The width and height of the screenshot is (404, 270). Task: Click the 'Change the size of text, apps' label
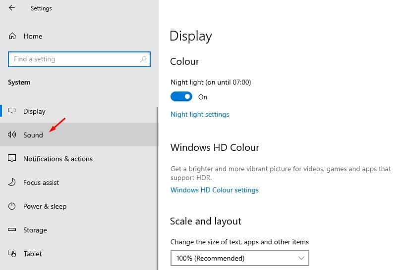239,242
